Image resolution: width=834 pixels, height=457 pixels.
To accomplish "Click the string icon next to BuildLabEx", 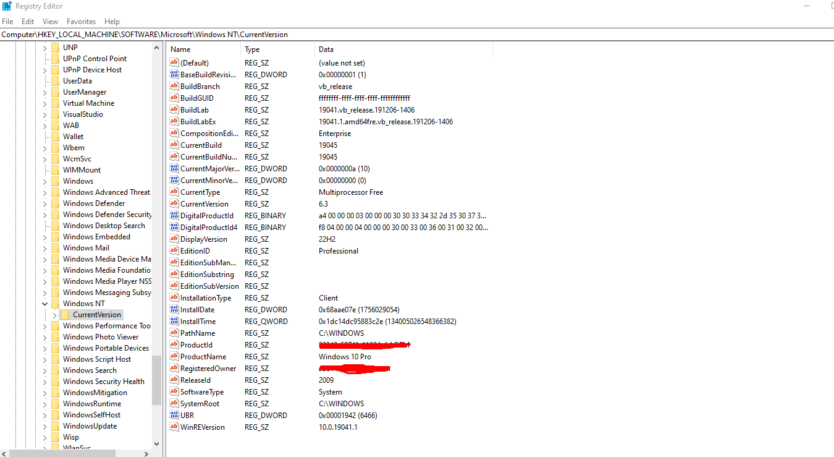I will click(174, 122).
